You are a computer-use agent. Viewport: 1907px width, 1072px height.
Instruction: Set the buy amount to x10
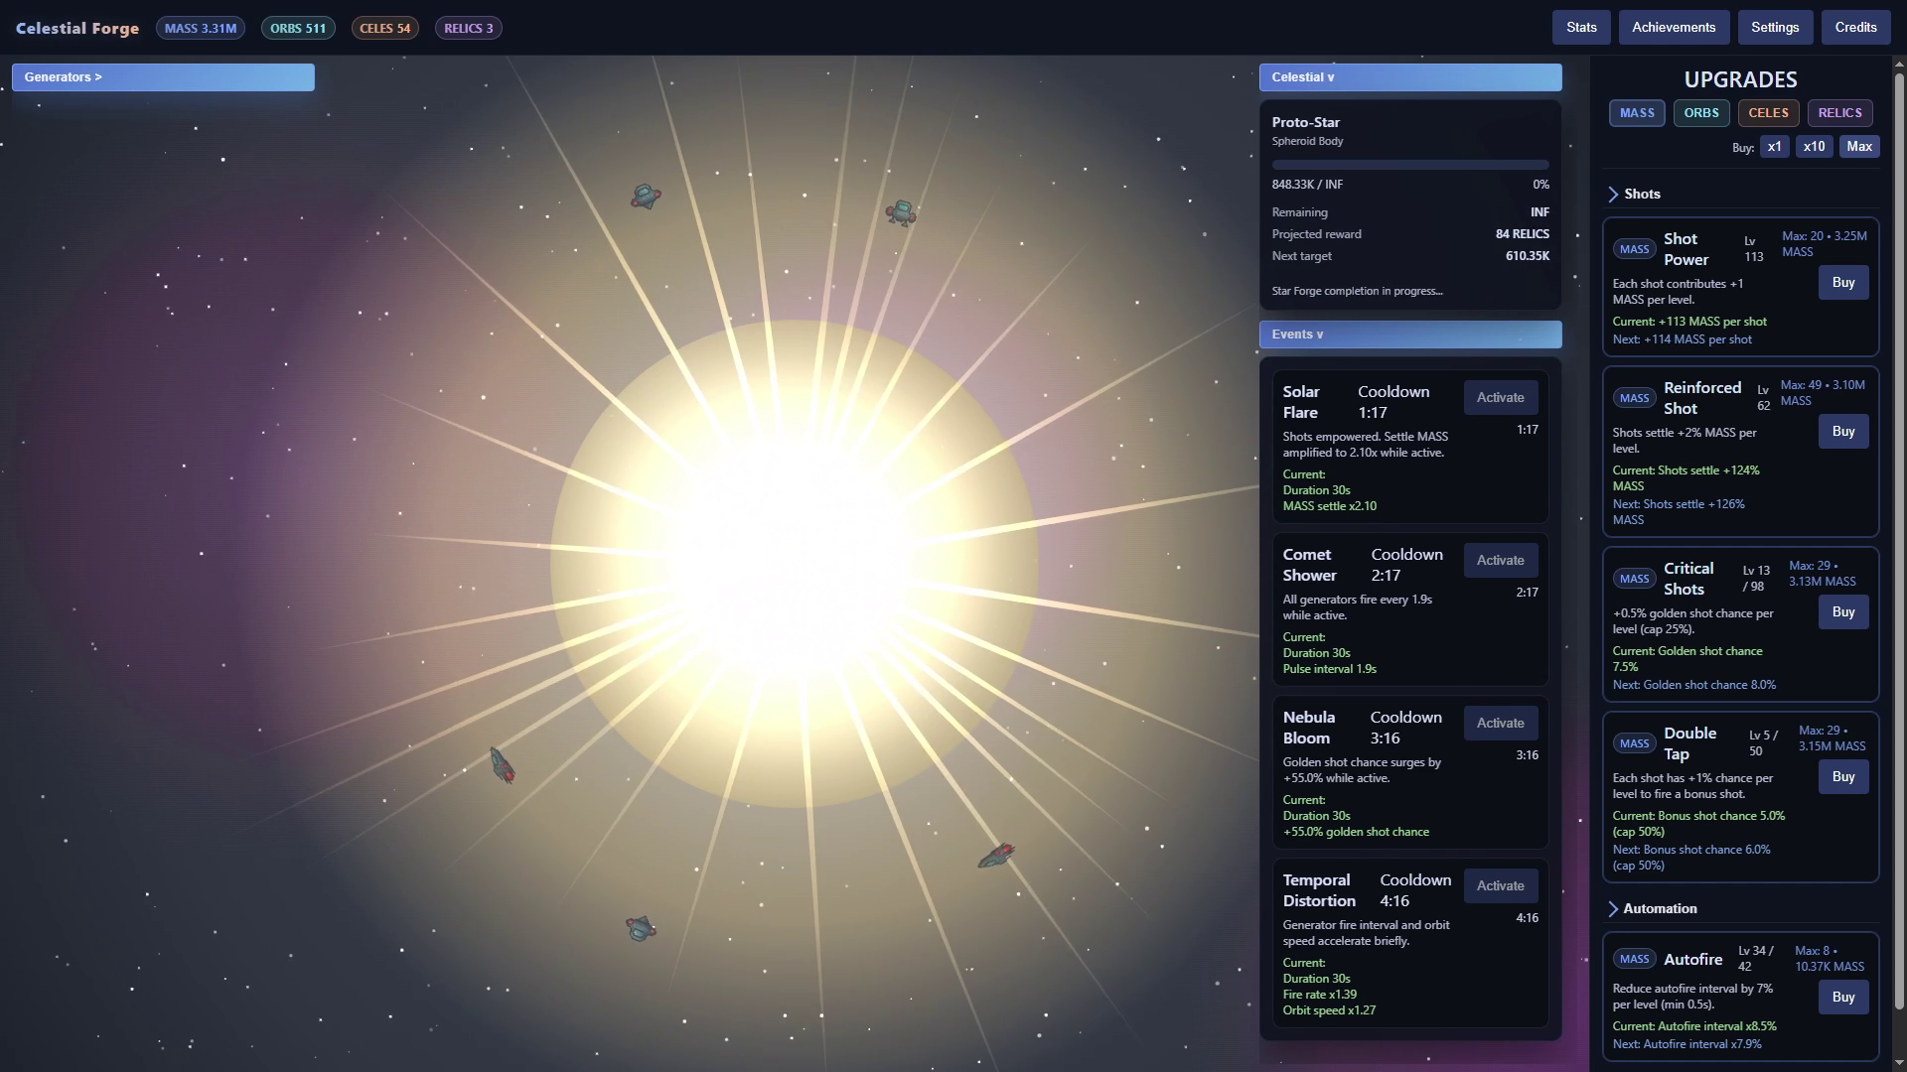(x=1814, y=146)
